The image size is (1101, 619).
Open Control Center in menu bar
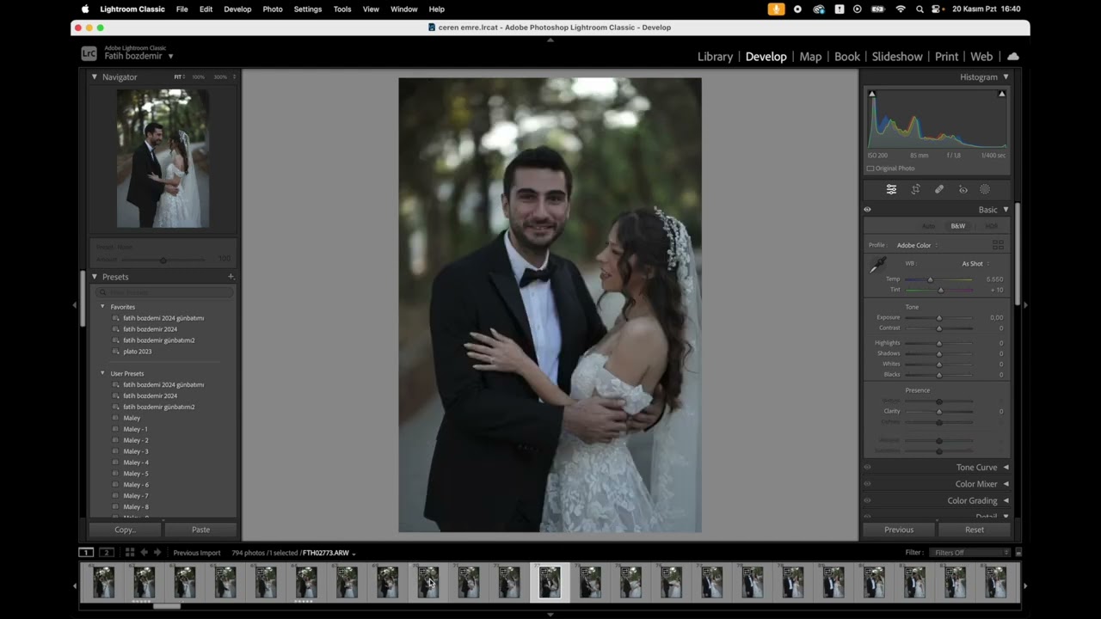coord(938,9)
